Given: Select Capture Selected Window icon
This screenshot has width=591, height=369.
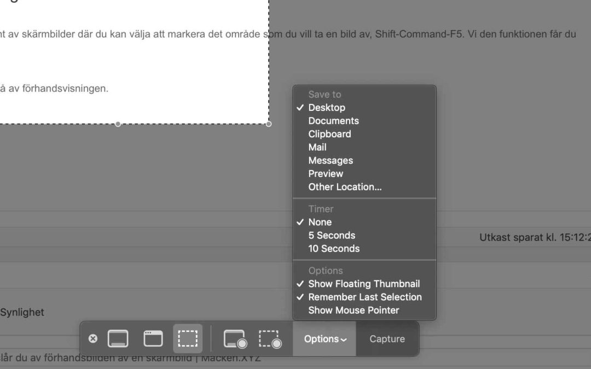Looking at the screenshot, I should pyautogui.click(x=153, y=339).
